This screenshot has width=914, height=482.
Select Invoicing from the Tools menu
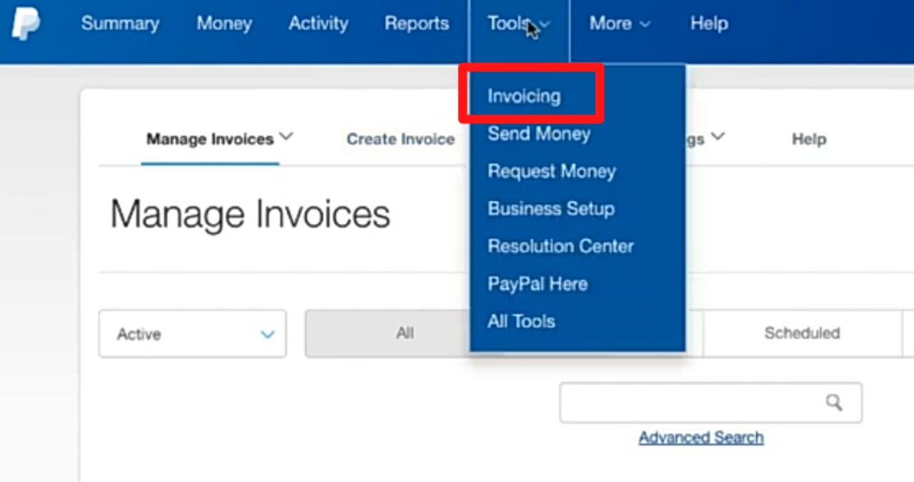523,96
